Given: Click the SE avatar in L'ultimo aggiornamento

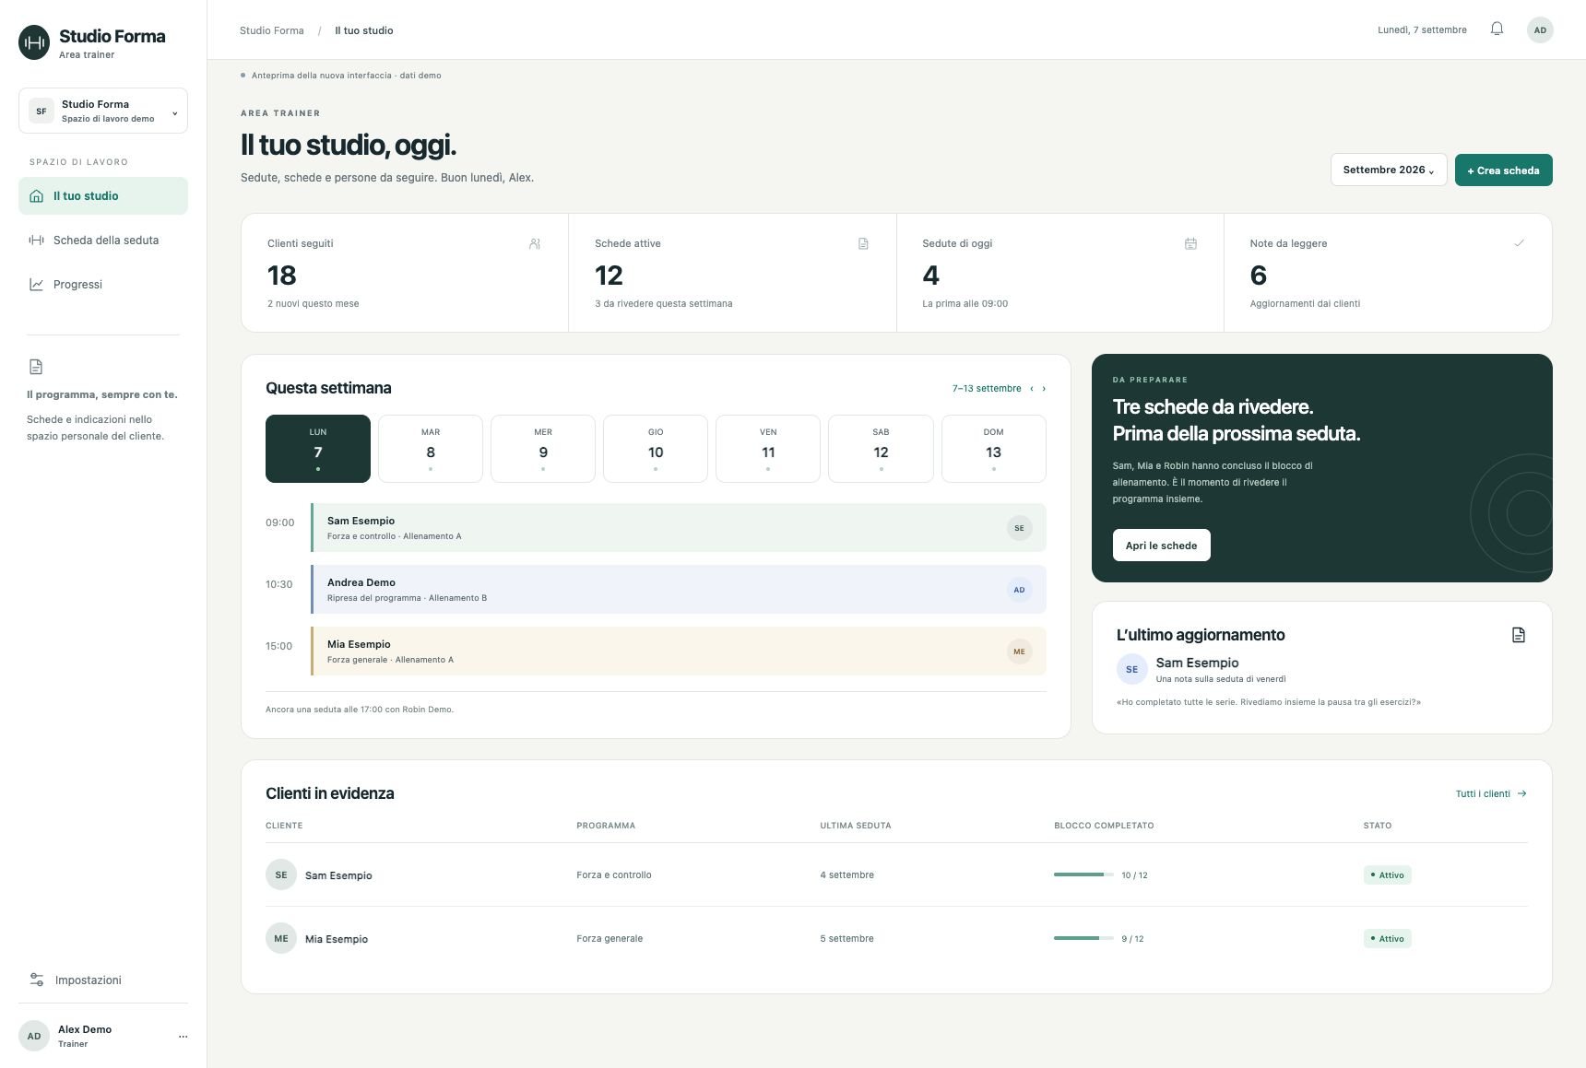Looking at the screenshot, I should click(1131, 670).
